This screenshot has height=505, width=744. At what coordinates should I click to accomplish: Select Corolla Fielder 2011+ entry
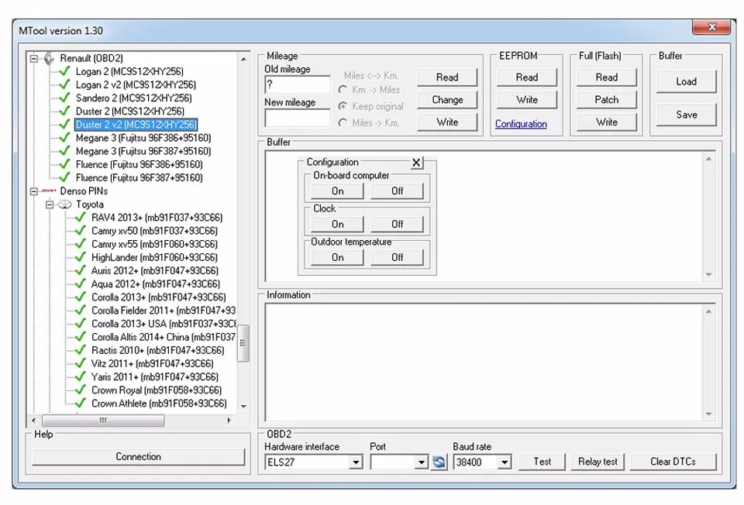pos(164,310)
